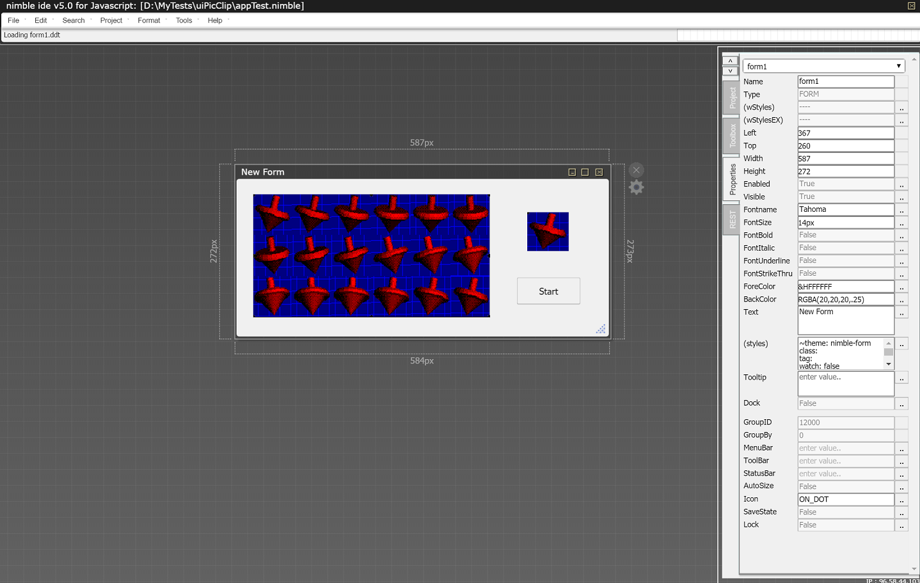
Task: Click the BackColor value field
Action: click(846, 299)
